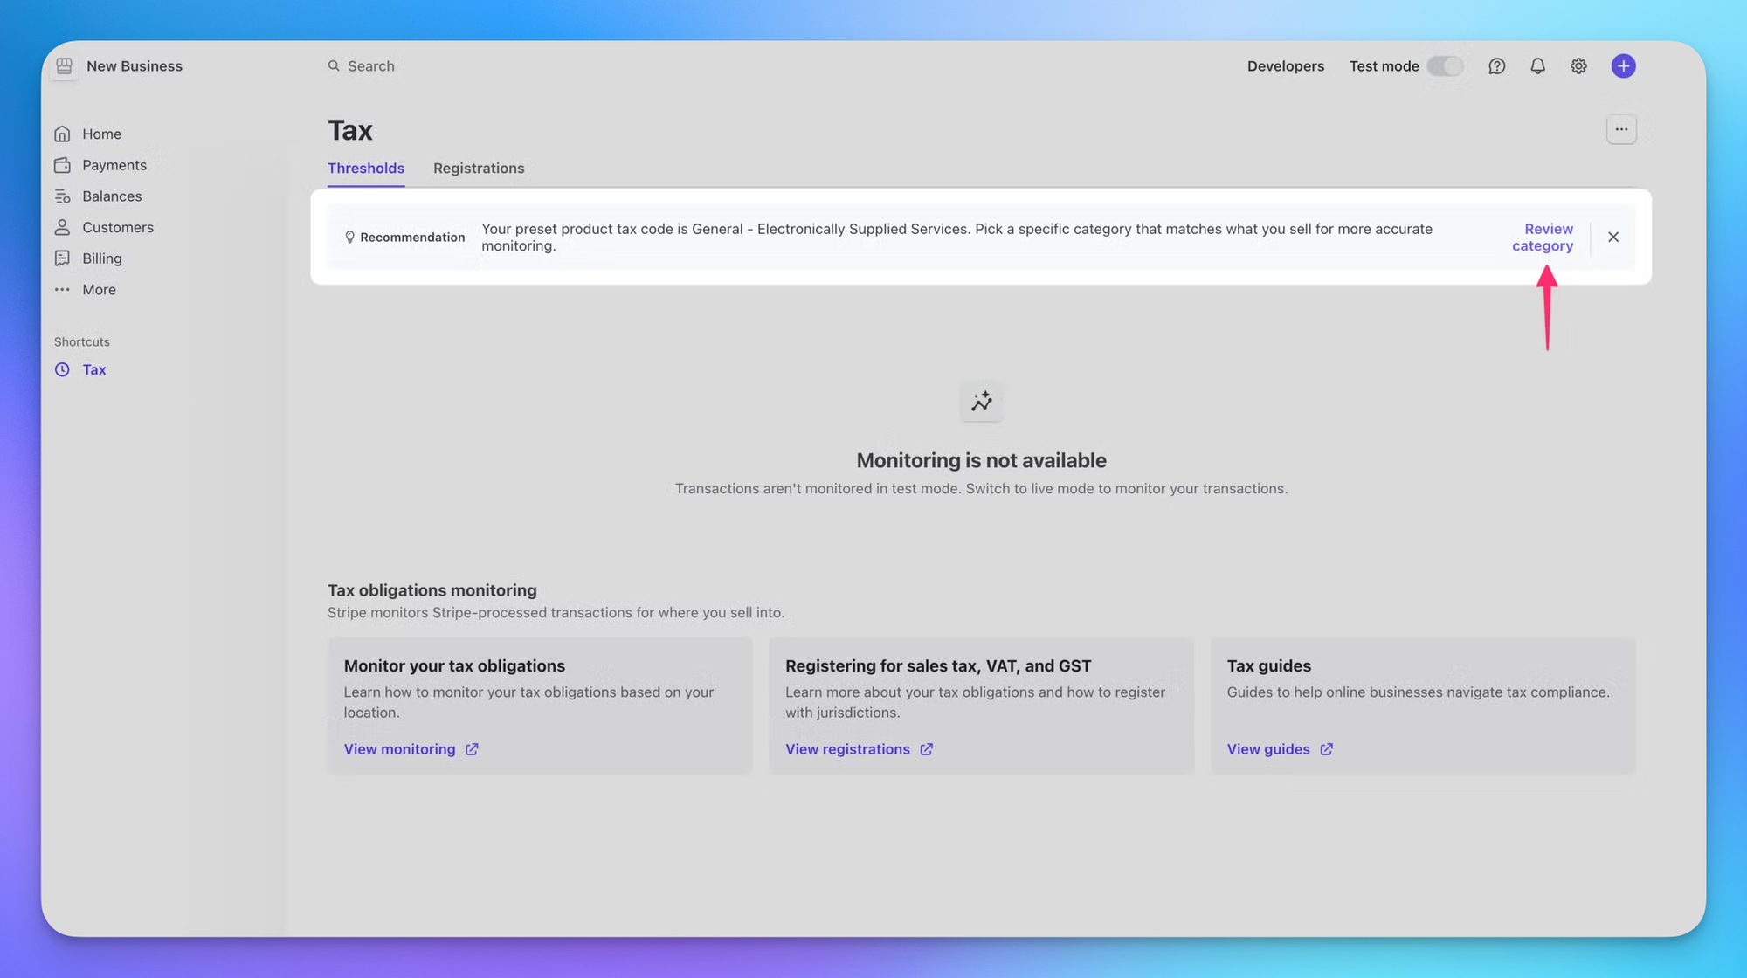This screenshot has height=978, width=1747.
Task: Click the New Business store icon
Action: click(64, 66)
